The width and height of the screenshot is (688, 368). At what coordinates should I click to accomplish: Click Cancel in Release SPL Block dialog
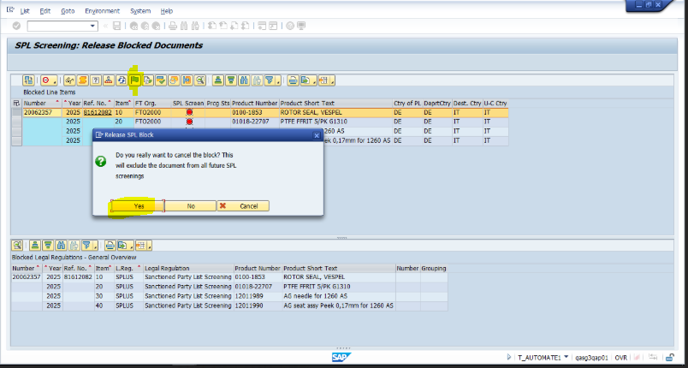(x=243, y=205)
